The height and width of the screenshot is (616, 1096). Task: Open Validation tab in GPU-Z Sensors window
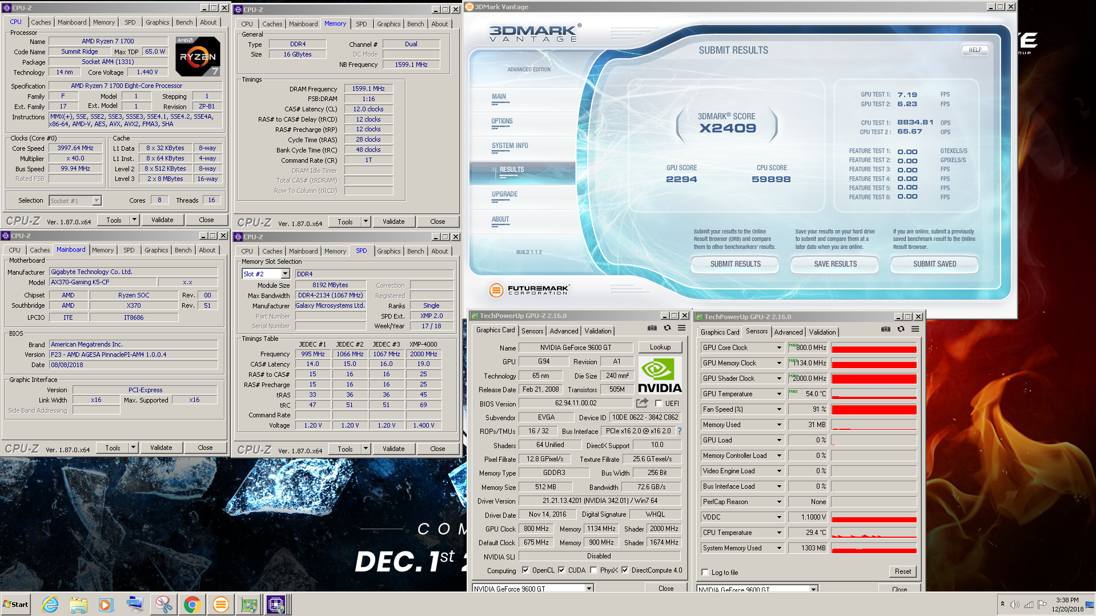(x=822, y=332)
